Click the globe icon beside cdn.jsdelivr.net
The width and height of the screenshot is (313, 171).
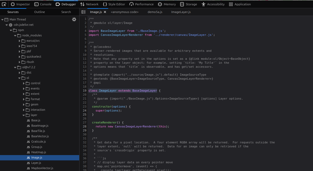11,25
